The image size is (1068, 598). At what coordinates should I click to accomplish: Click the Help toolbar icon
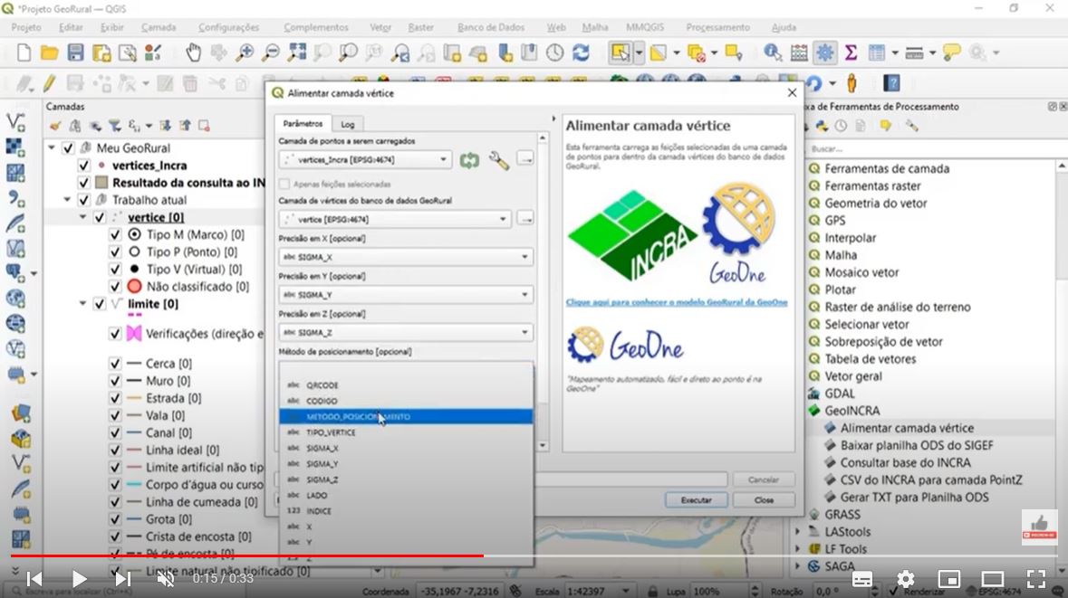tap(891, 83)
